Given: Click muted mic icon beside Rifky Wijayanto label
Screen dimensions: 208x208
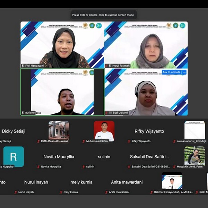Looking at the screenshot, I should tap(129, 141).
